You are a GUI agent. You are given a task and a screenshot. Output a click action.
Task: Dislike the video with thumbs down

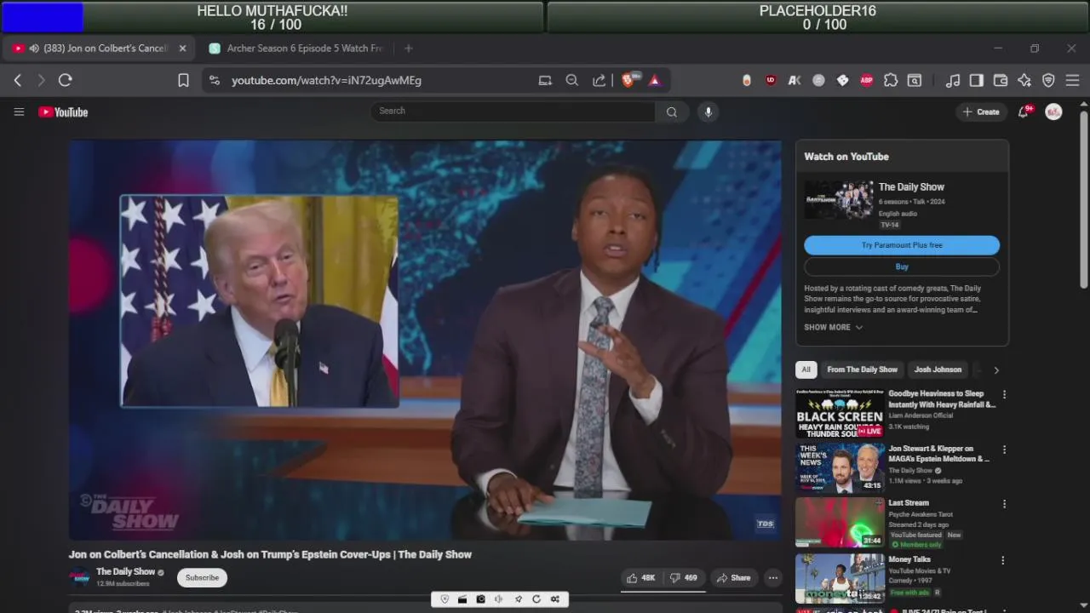pos(683,578)
